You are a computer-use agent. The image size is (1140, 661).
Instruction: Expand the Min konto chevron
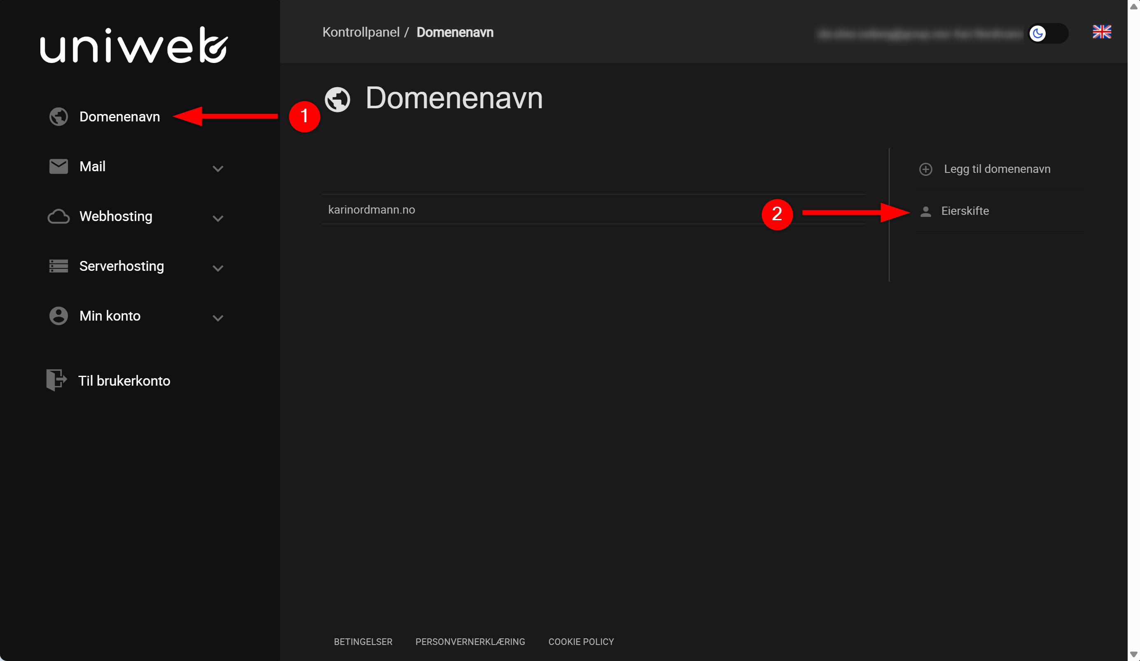tap(218, 318)
